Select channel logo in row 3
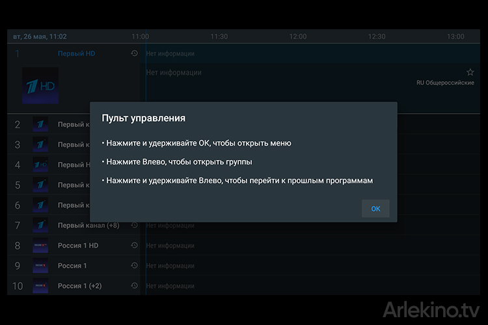488x325 pixels. tap(40, 144)
